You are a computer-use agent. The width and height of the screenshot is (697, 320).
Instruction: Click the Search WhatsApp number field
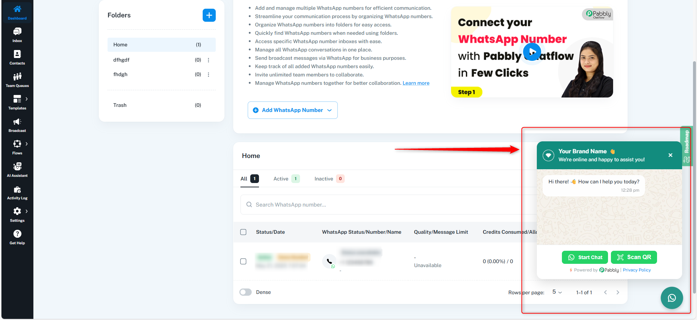[389, 205]
